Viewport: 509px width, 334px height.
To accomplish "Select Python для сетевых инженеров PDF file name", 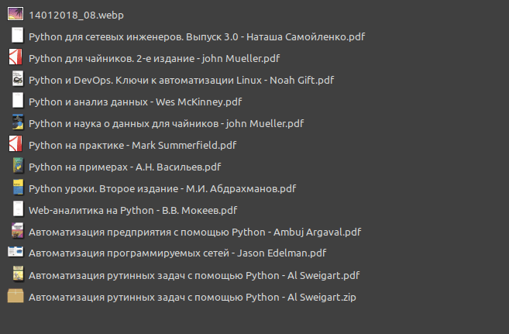I will click(x=195, y=36).
